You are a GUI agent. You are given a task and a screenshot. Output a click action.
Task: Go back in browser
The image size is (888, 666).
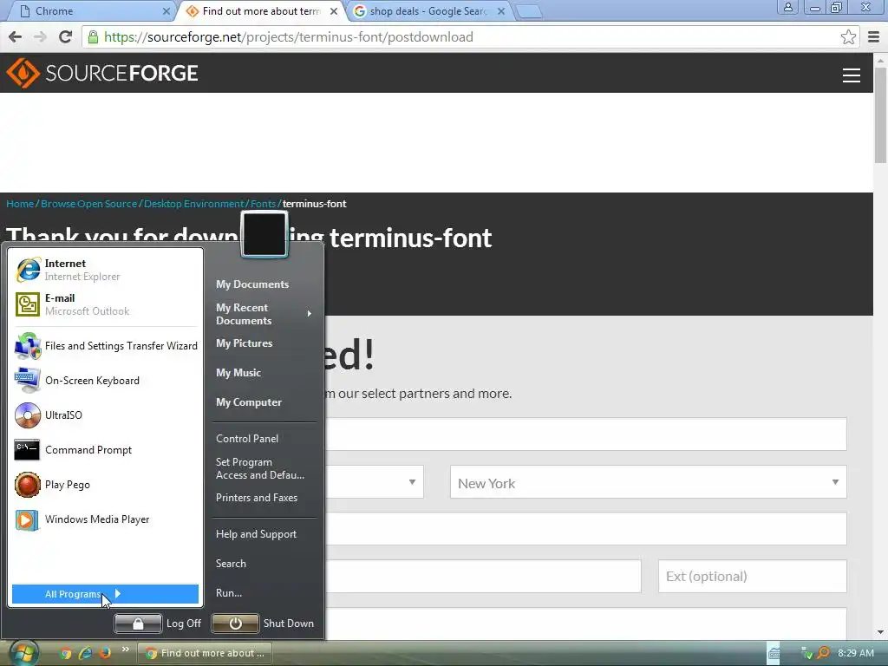[x=16, y=37]
